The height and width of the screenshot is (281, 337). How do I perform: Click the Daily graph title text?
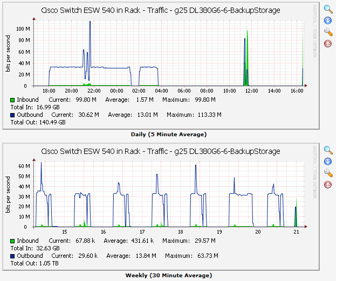pos(161,10)
